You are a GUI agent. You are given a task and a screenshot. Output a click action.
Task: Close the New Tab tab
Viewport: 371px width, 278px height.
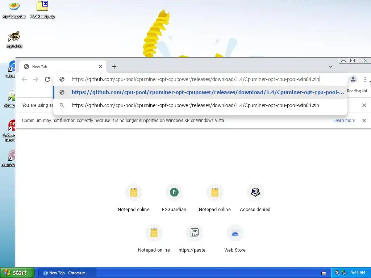point(100,67)
